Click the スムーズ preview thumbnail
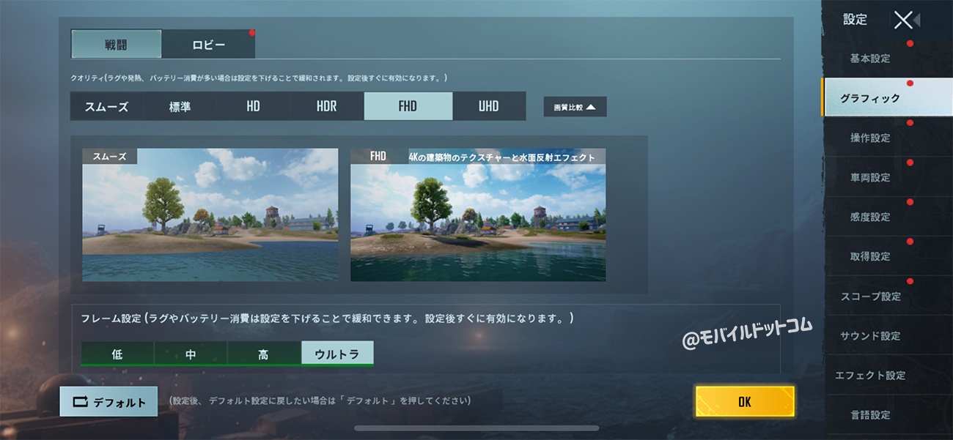The image size is (953, 440). coord(210,215)
